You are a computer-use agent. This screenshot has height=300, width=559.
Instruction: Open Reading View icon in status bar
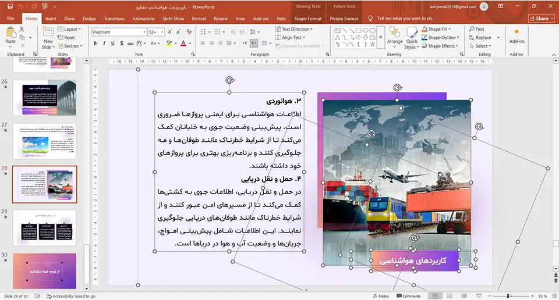coord(464,296)
